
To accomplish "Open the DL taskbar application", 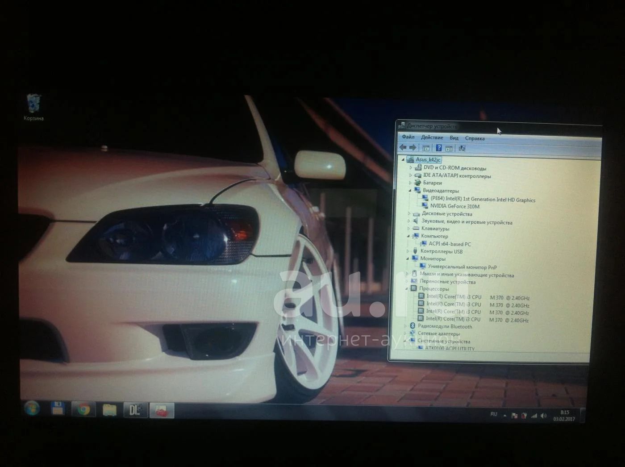I will [135, 410].
